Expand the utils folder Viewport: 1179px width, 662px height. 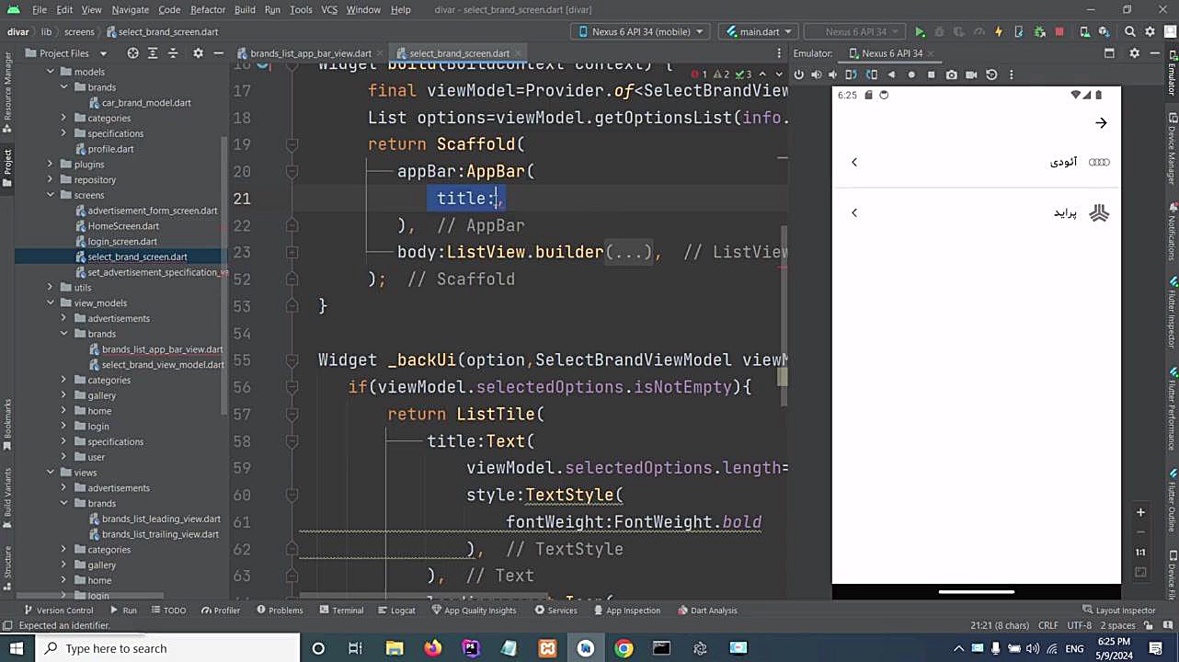pyautogui.click(x=51, y=288)
